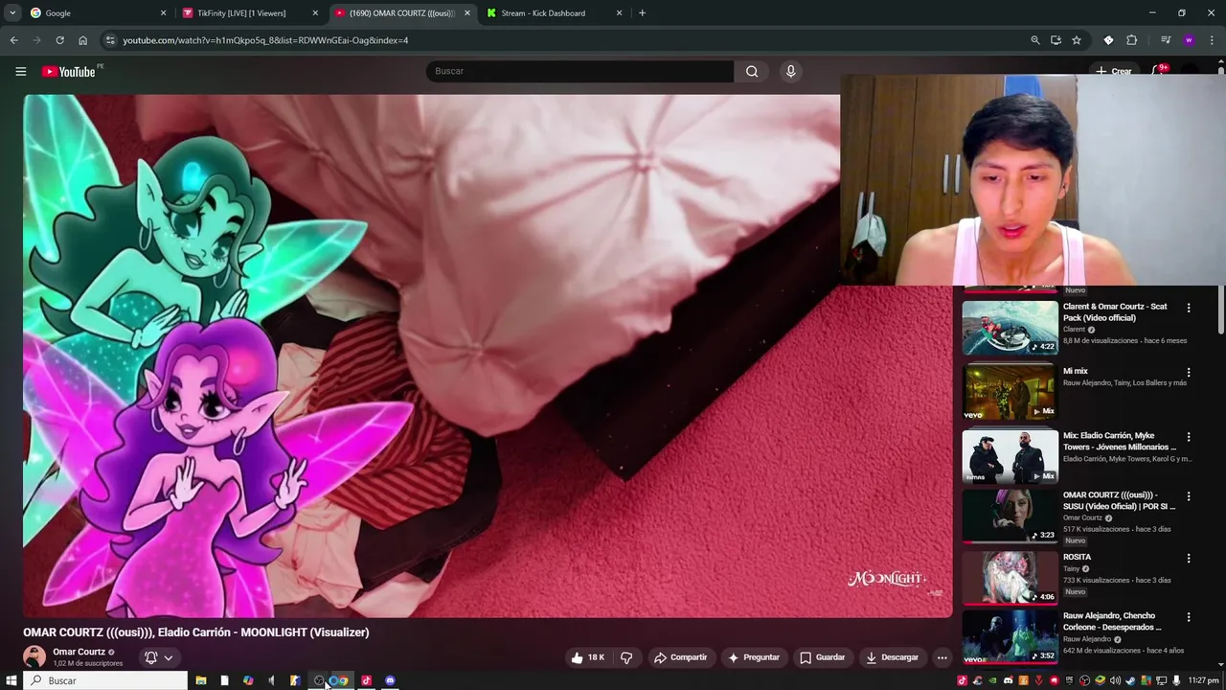Open the YouTube hamburger guide menu
Image resolution: width=1226 pixels, height=690 pixels.
click(x=20, y=71)
